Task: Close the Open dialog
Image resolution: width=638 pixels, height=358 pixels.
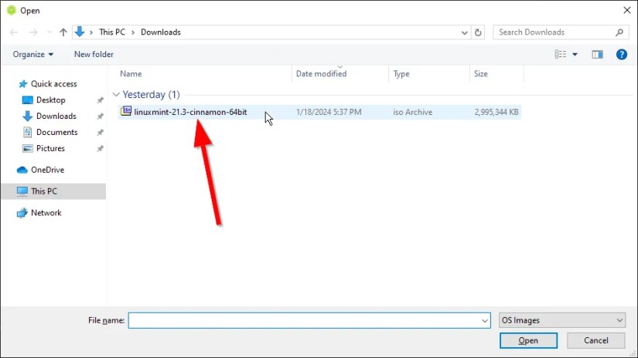Action: tap(627, 10)
